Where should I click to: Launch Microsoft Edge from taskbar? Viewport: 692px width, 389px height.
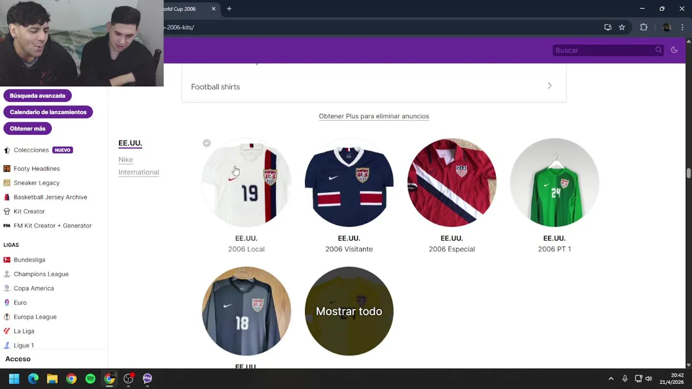[x=33, y=379]
